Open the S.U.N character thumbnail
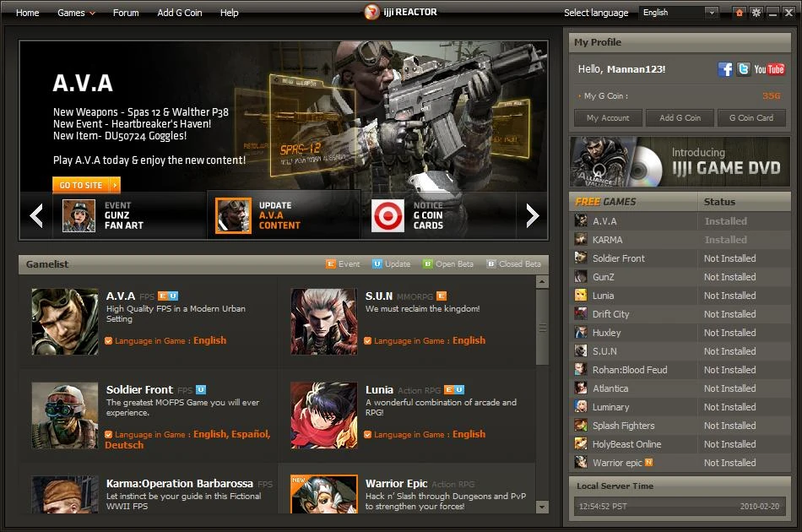The image size is (802, 532). tap(324, 322)
